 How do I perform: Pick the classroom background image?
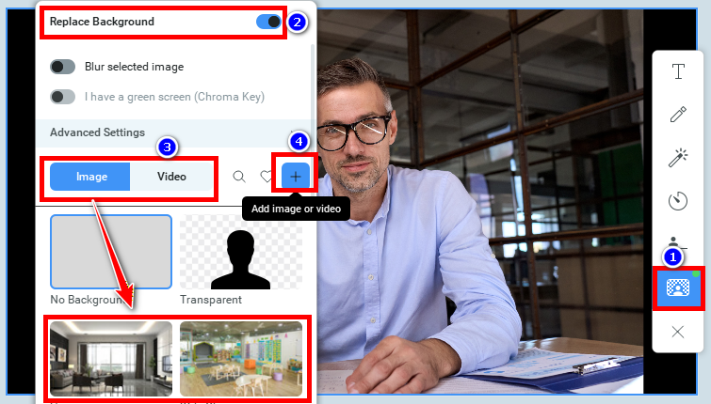click(x=241, y=359)
